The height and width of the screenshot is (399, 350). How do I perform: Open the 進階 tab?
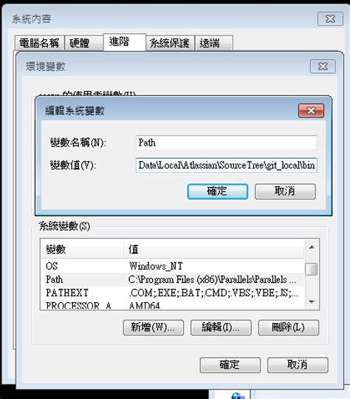pos(124,42)
